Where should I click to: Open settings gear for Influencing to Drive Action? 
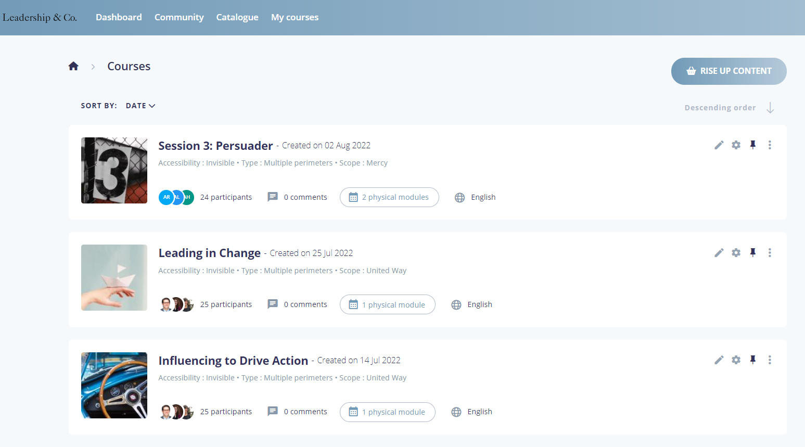[x=736, y=360]
